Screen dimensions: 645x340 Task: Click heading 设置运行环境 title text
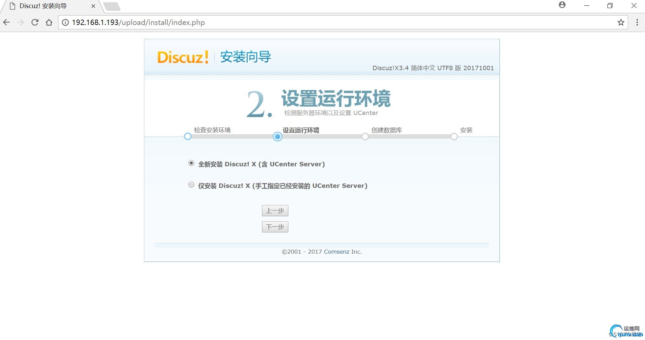[336, 98]
